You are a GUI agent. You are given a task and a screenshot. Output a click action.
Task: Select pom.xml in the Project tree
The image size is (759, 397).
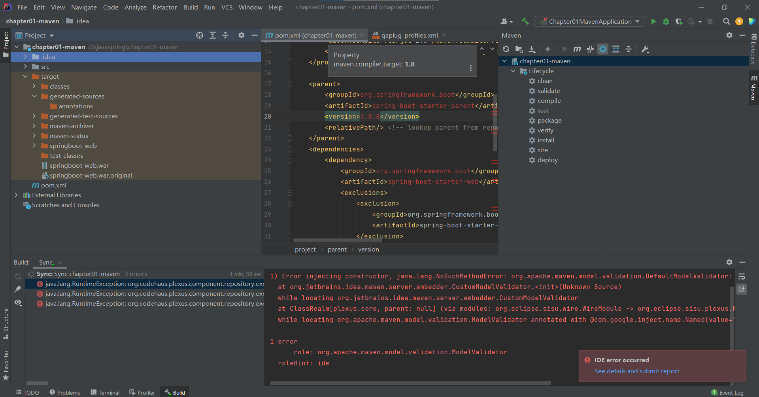(53, 185)
